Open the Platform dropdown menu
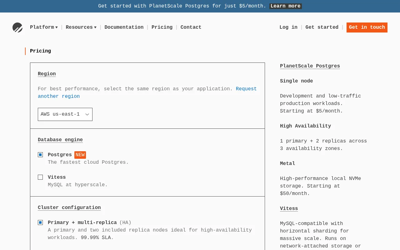This screenshot has height=250, width=400. (44, 27)
